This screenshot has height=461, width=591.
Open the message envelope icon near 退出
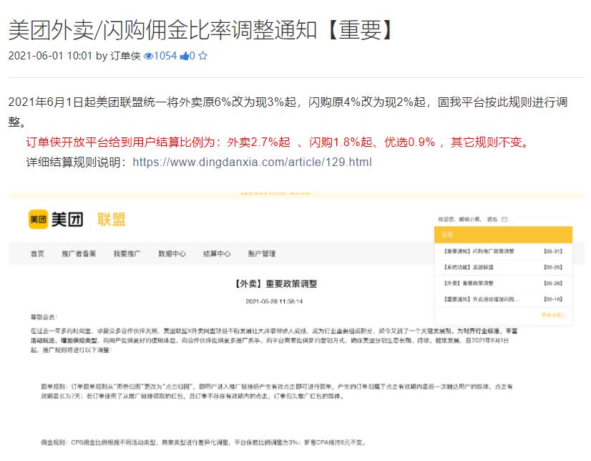click(504, 220)
